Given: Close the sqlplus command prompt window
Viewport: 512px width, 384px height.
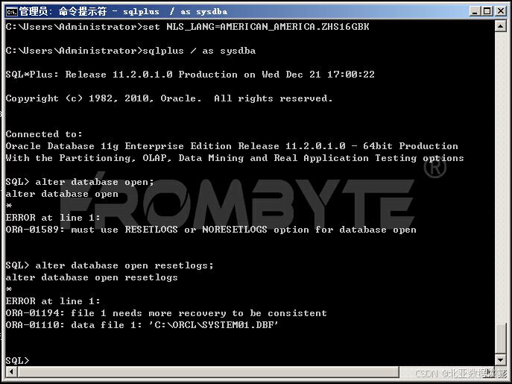Looking at the screenshot, I should point(500,11).
